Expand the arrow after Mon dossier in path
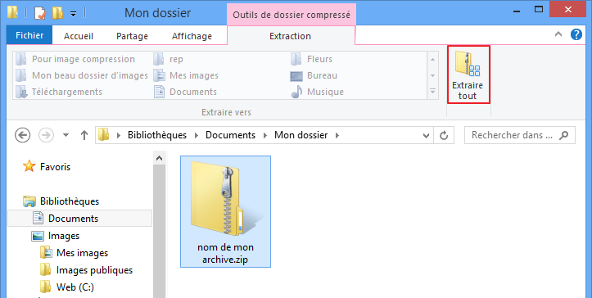Viewport: 592px width, 298px height. pos(337,135)
